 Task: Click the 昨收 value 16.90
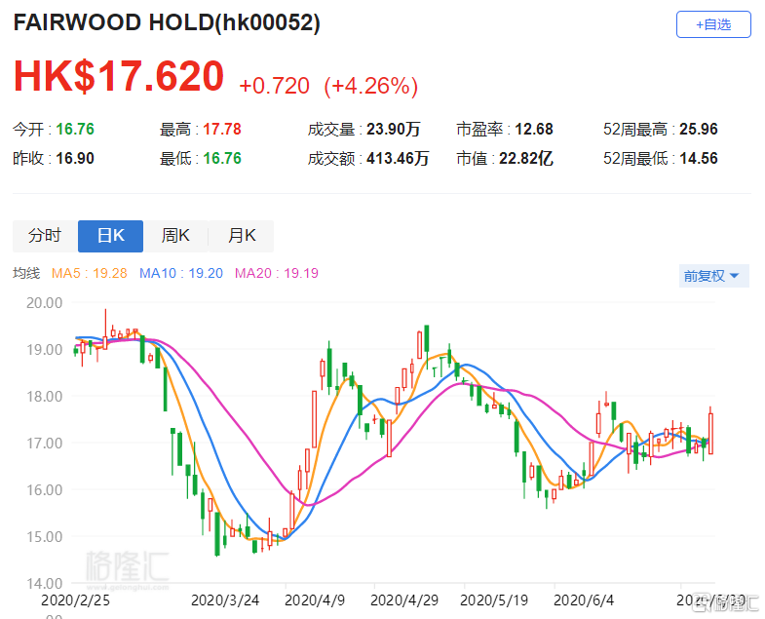[x=75, y=159]
